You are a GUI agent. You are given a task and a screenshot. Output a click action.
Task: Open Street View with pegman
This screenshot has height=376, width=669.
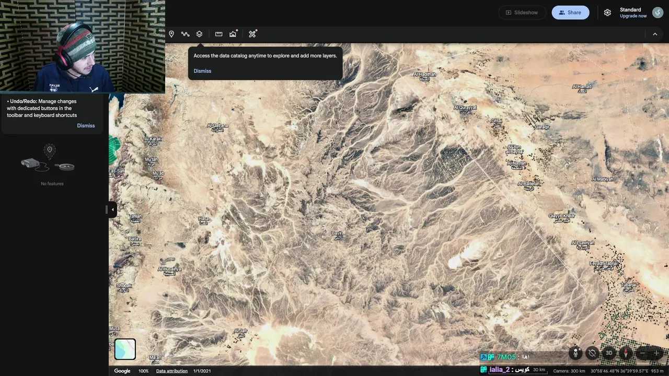coord(575,353)
